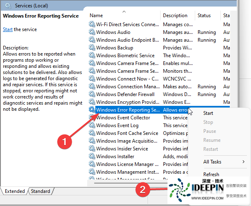The image size is (251, 206).
Task: Switch to the Extended tab
Action: click(x=15, y=191)
